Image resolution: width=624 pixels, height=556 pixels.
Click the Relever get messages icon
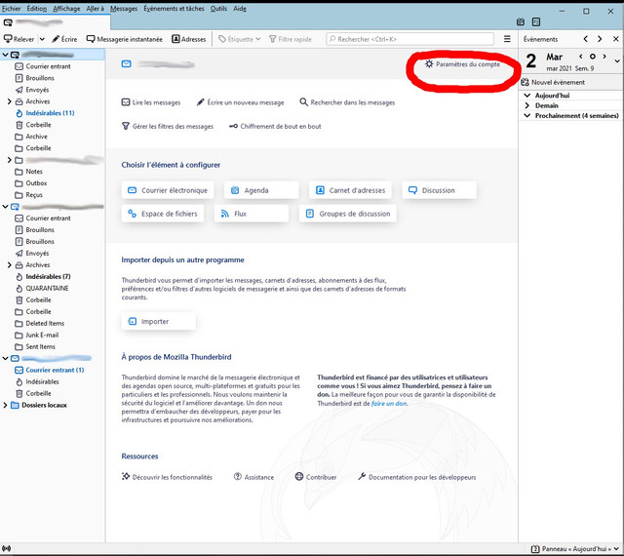tap(8, 39)
